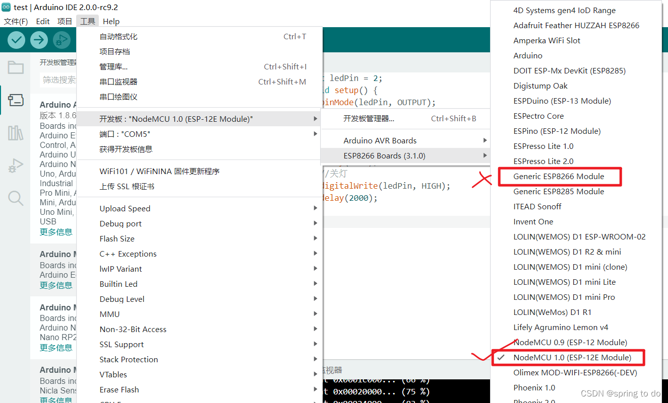The image size is (668, 403).
Task: Expand Debug Level submenu
Action: 200,299
